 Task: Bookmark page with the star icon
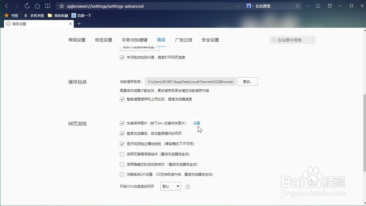pyautogui.click(x=61, y=6)
